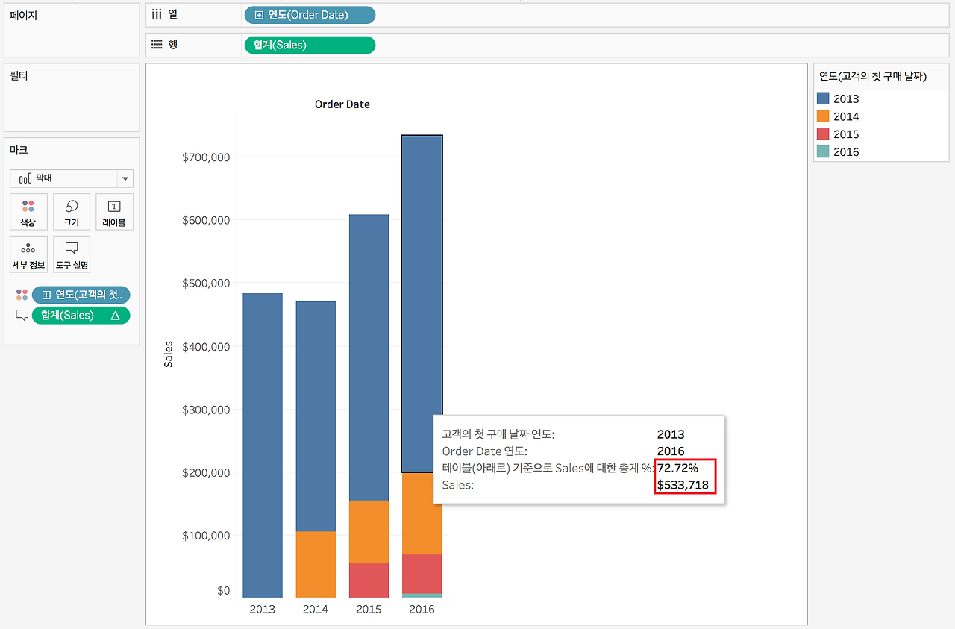Click the $500,000 axis tick label
The image size is (955, 629).
coord(206,284)
